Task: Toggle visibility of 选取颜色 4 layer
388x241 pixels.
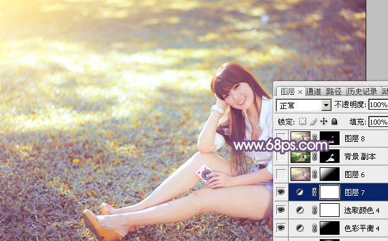Action: click(x=281, y=210)
